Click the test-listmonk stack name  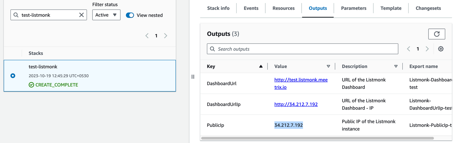pos(43,67)
